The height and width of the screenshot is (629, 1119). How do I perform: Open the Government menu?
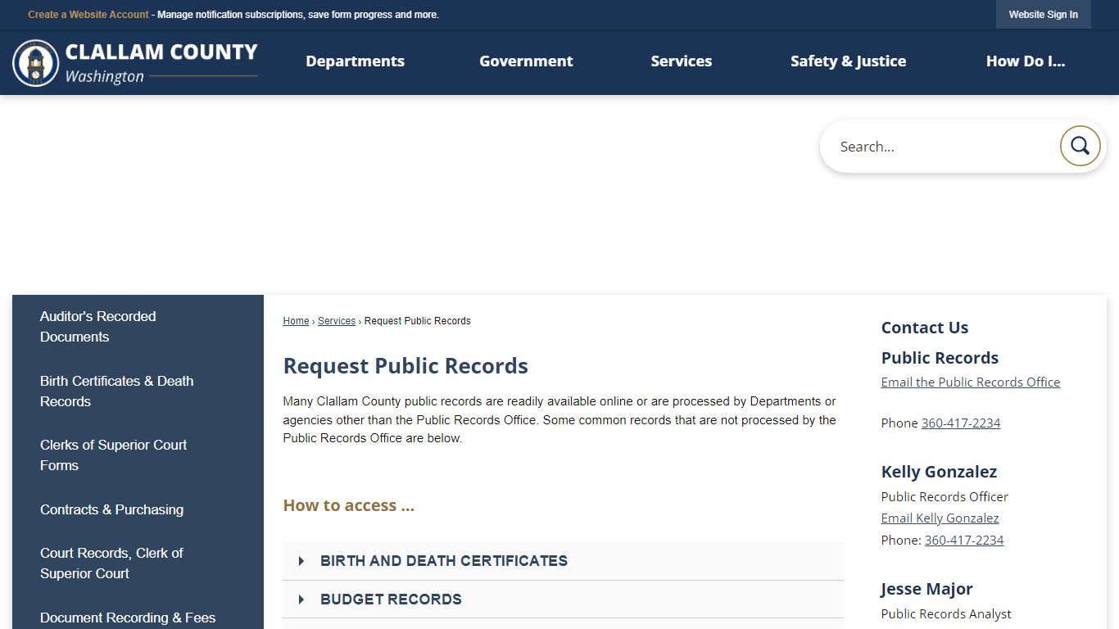pyautogui.click(x=526, y=61)
